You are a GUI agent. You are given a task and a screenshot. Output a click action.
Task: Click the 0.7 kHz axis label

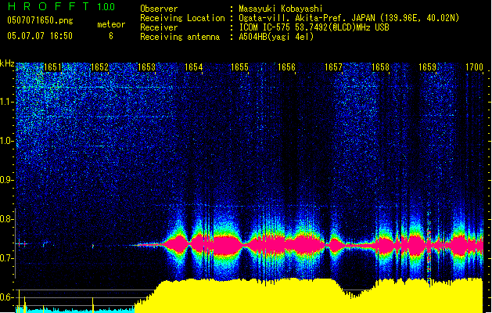(6, 258)
